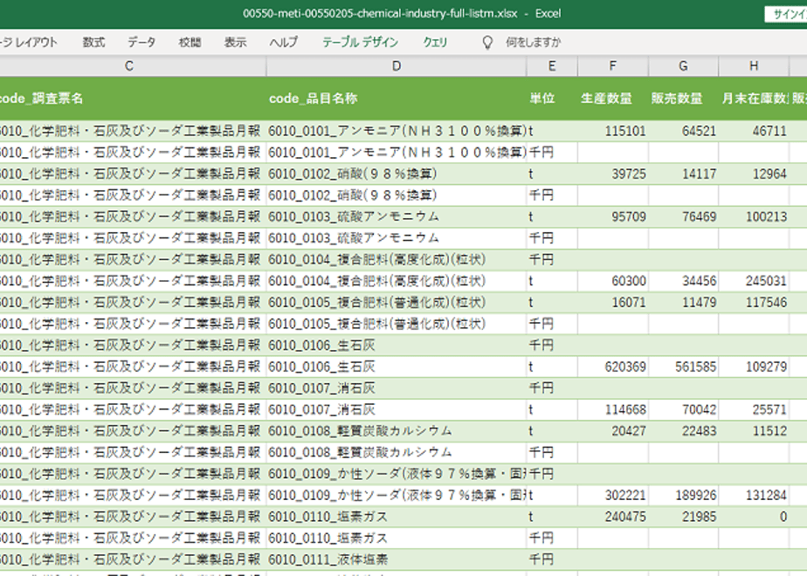807x576 pixels.
Task: Select cell with value 76469
Action: (684, 217)
